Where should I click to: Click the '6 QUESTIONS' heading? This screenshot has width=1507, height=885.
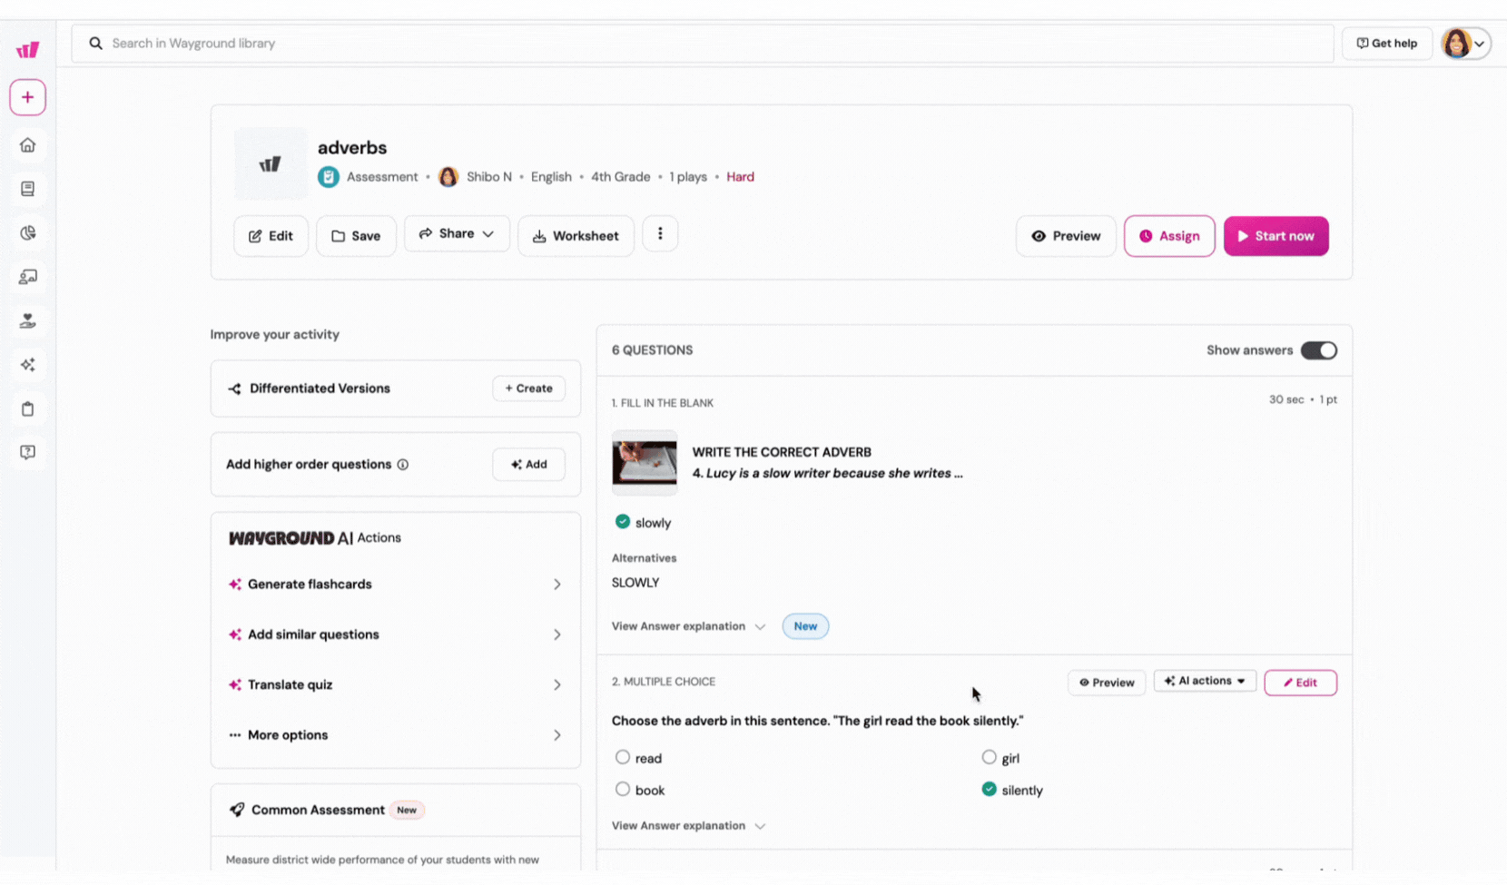[x=652, y=350]
